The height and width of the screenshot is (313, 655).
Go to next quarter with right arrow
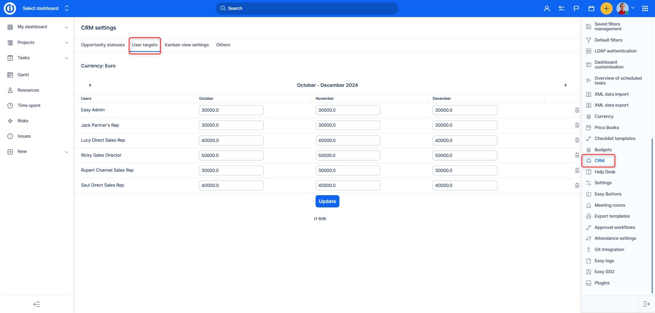pyautogui.click(x=565, y=85)
